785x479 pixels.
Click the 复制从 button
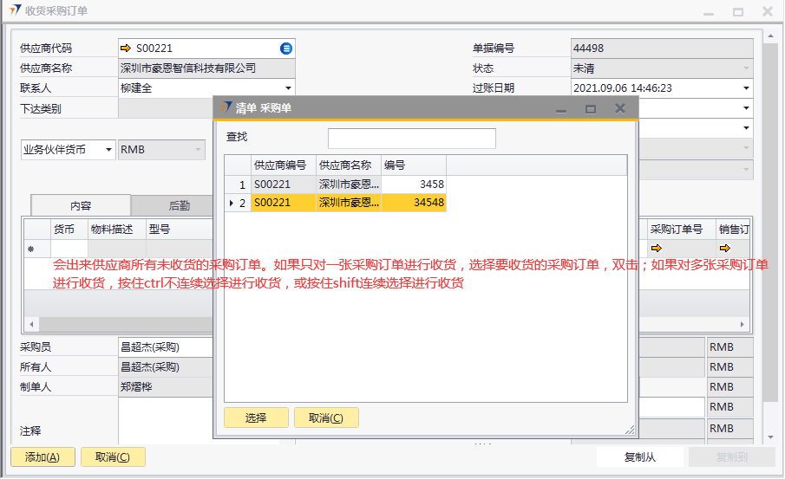click(640, 457)
